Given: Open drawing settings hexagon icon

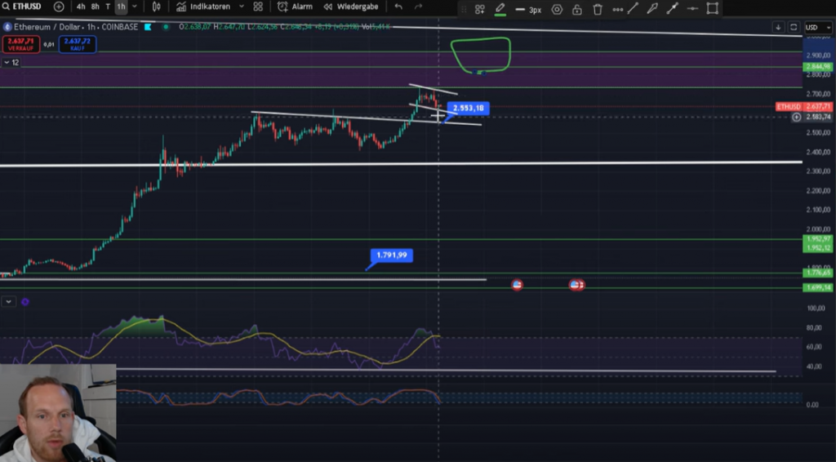Looking at the screenshot, I should click(x=557, y=9).
